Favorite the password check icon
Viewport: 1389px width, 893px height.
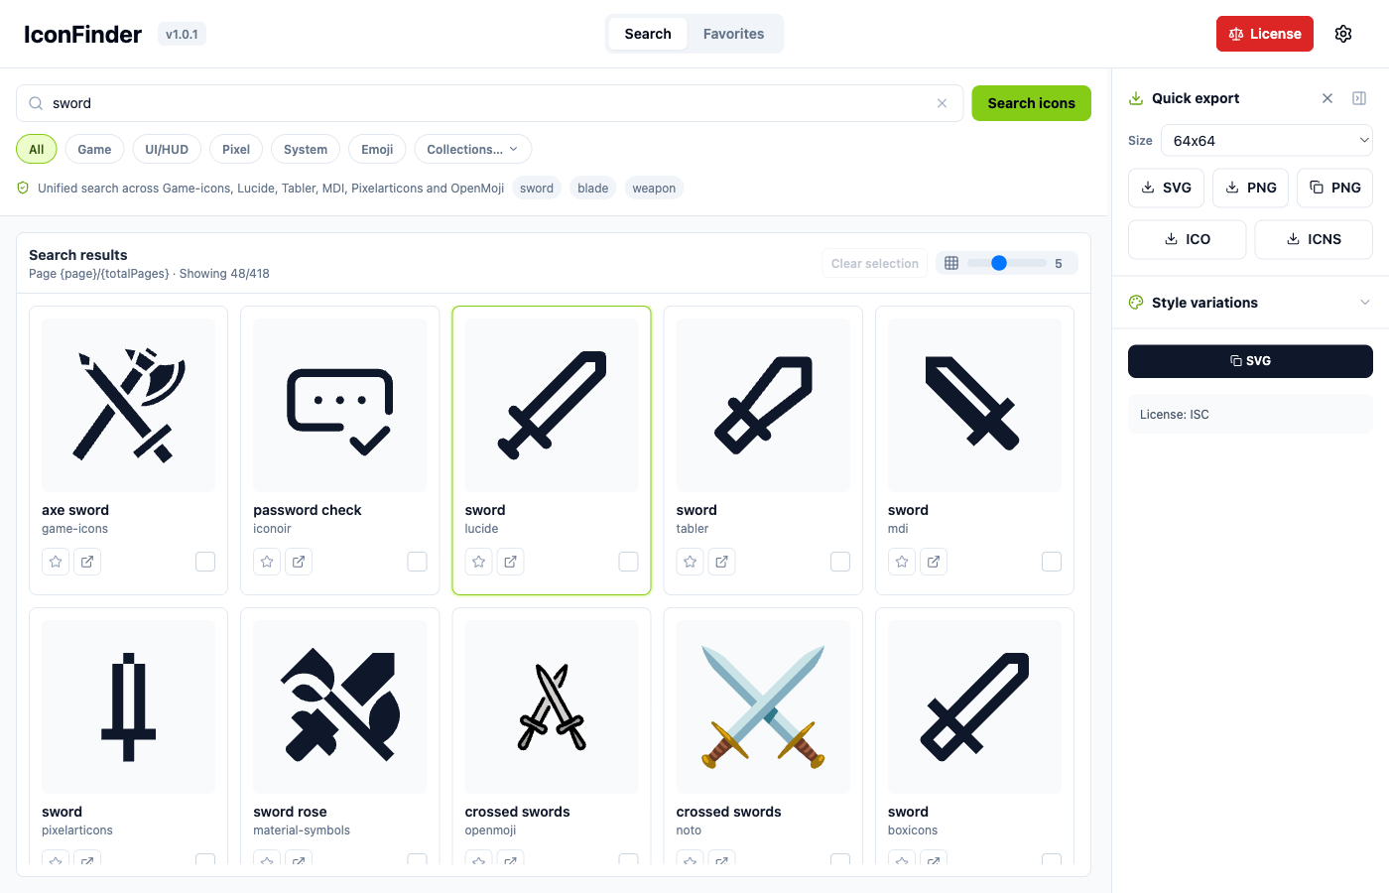coord(267,562)
